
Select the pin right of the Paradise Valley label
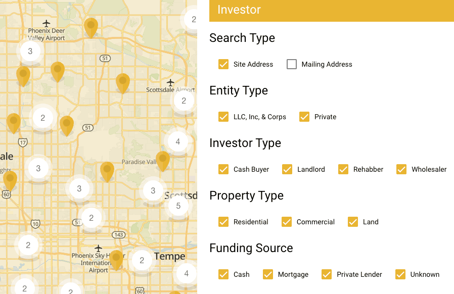click(x=162, y=160)
